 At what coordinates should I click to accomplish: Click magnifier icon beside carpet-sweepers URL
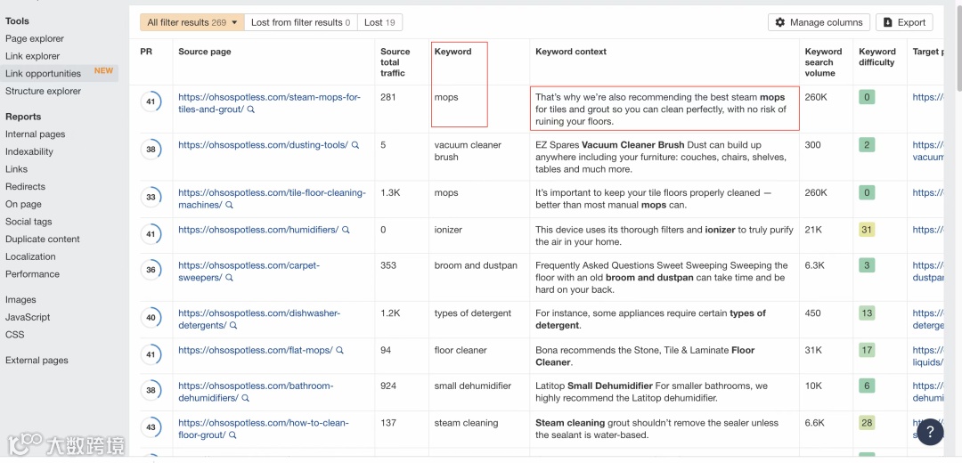pos(229,278)
